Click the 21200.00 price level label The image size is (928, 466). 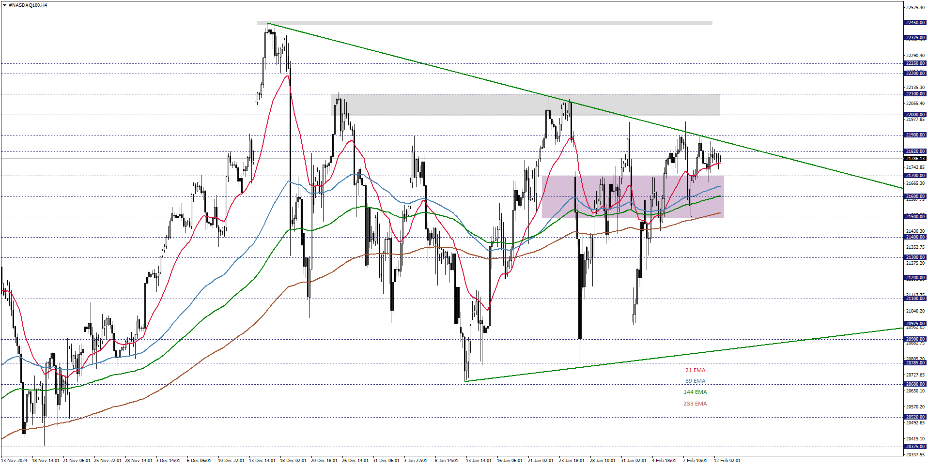tap(915, 278)
